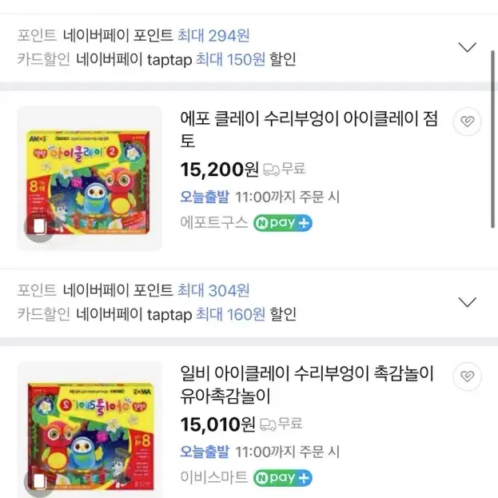498x498 pixels.
Task: Open 에포 클레이 수리부엉이 아이클레이 점토 title
Action: 309,129
